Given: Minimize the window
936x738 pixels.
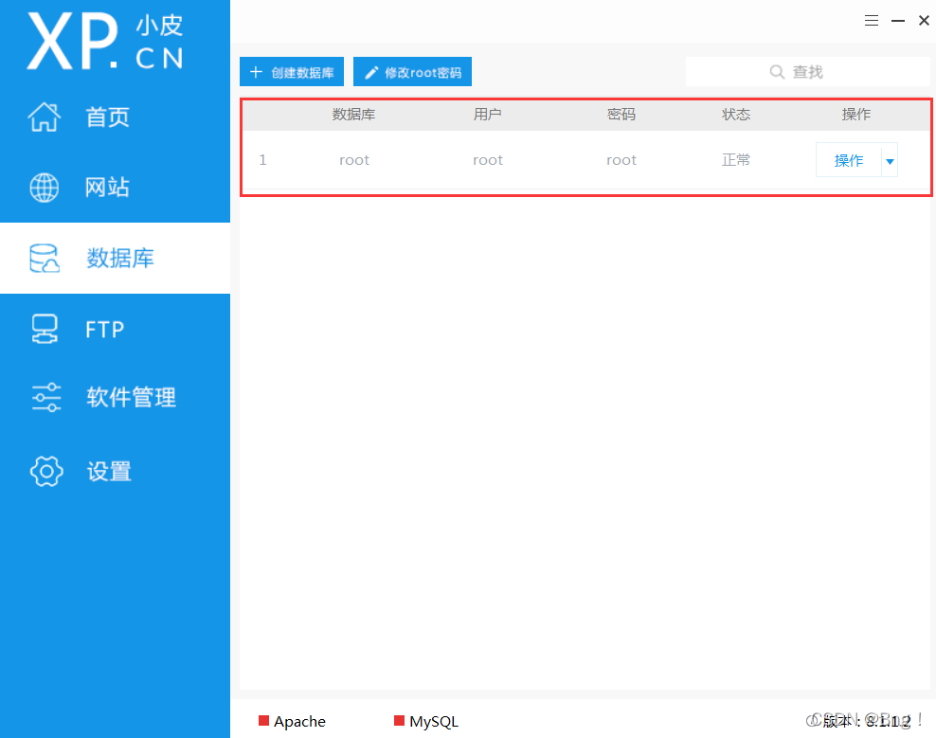Looking at the screenshot, I should tap(898, 20).
